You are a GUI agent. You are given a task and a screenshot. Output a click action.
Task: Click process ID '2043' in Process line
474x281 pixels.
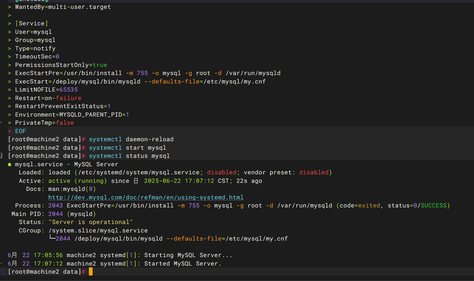pos(55,206)
